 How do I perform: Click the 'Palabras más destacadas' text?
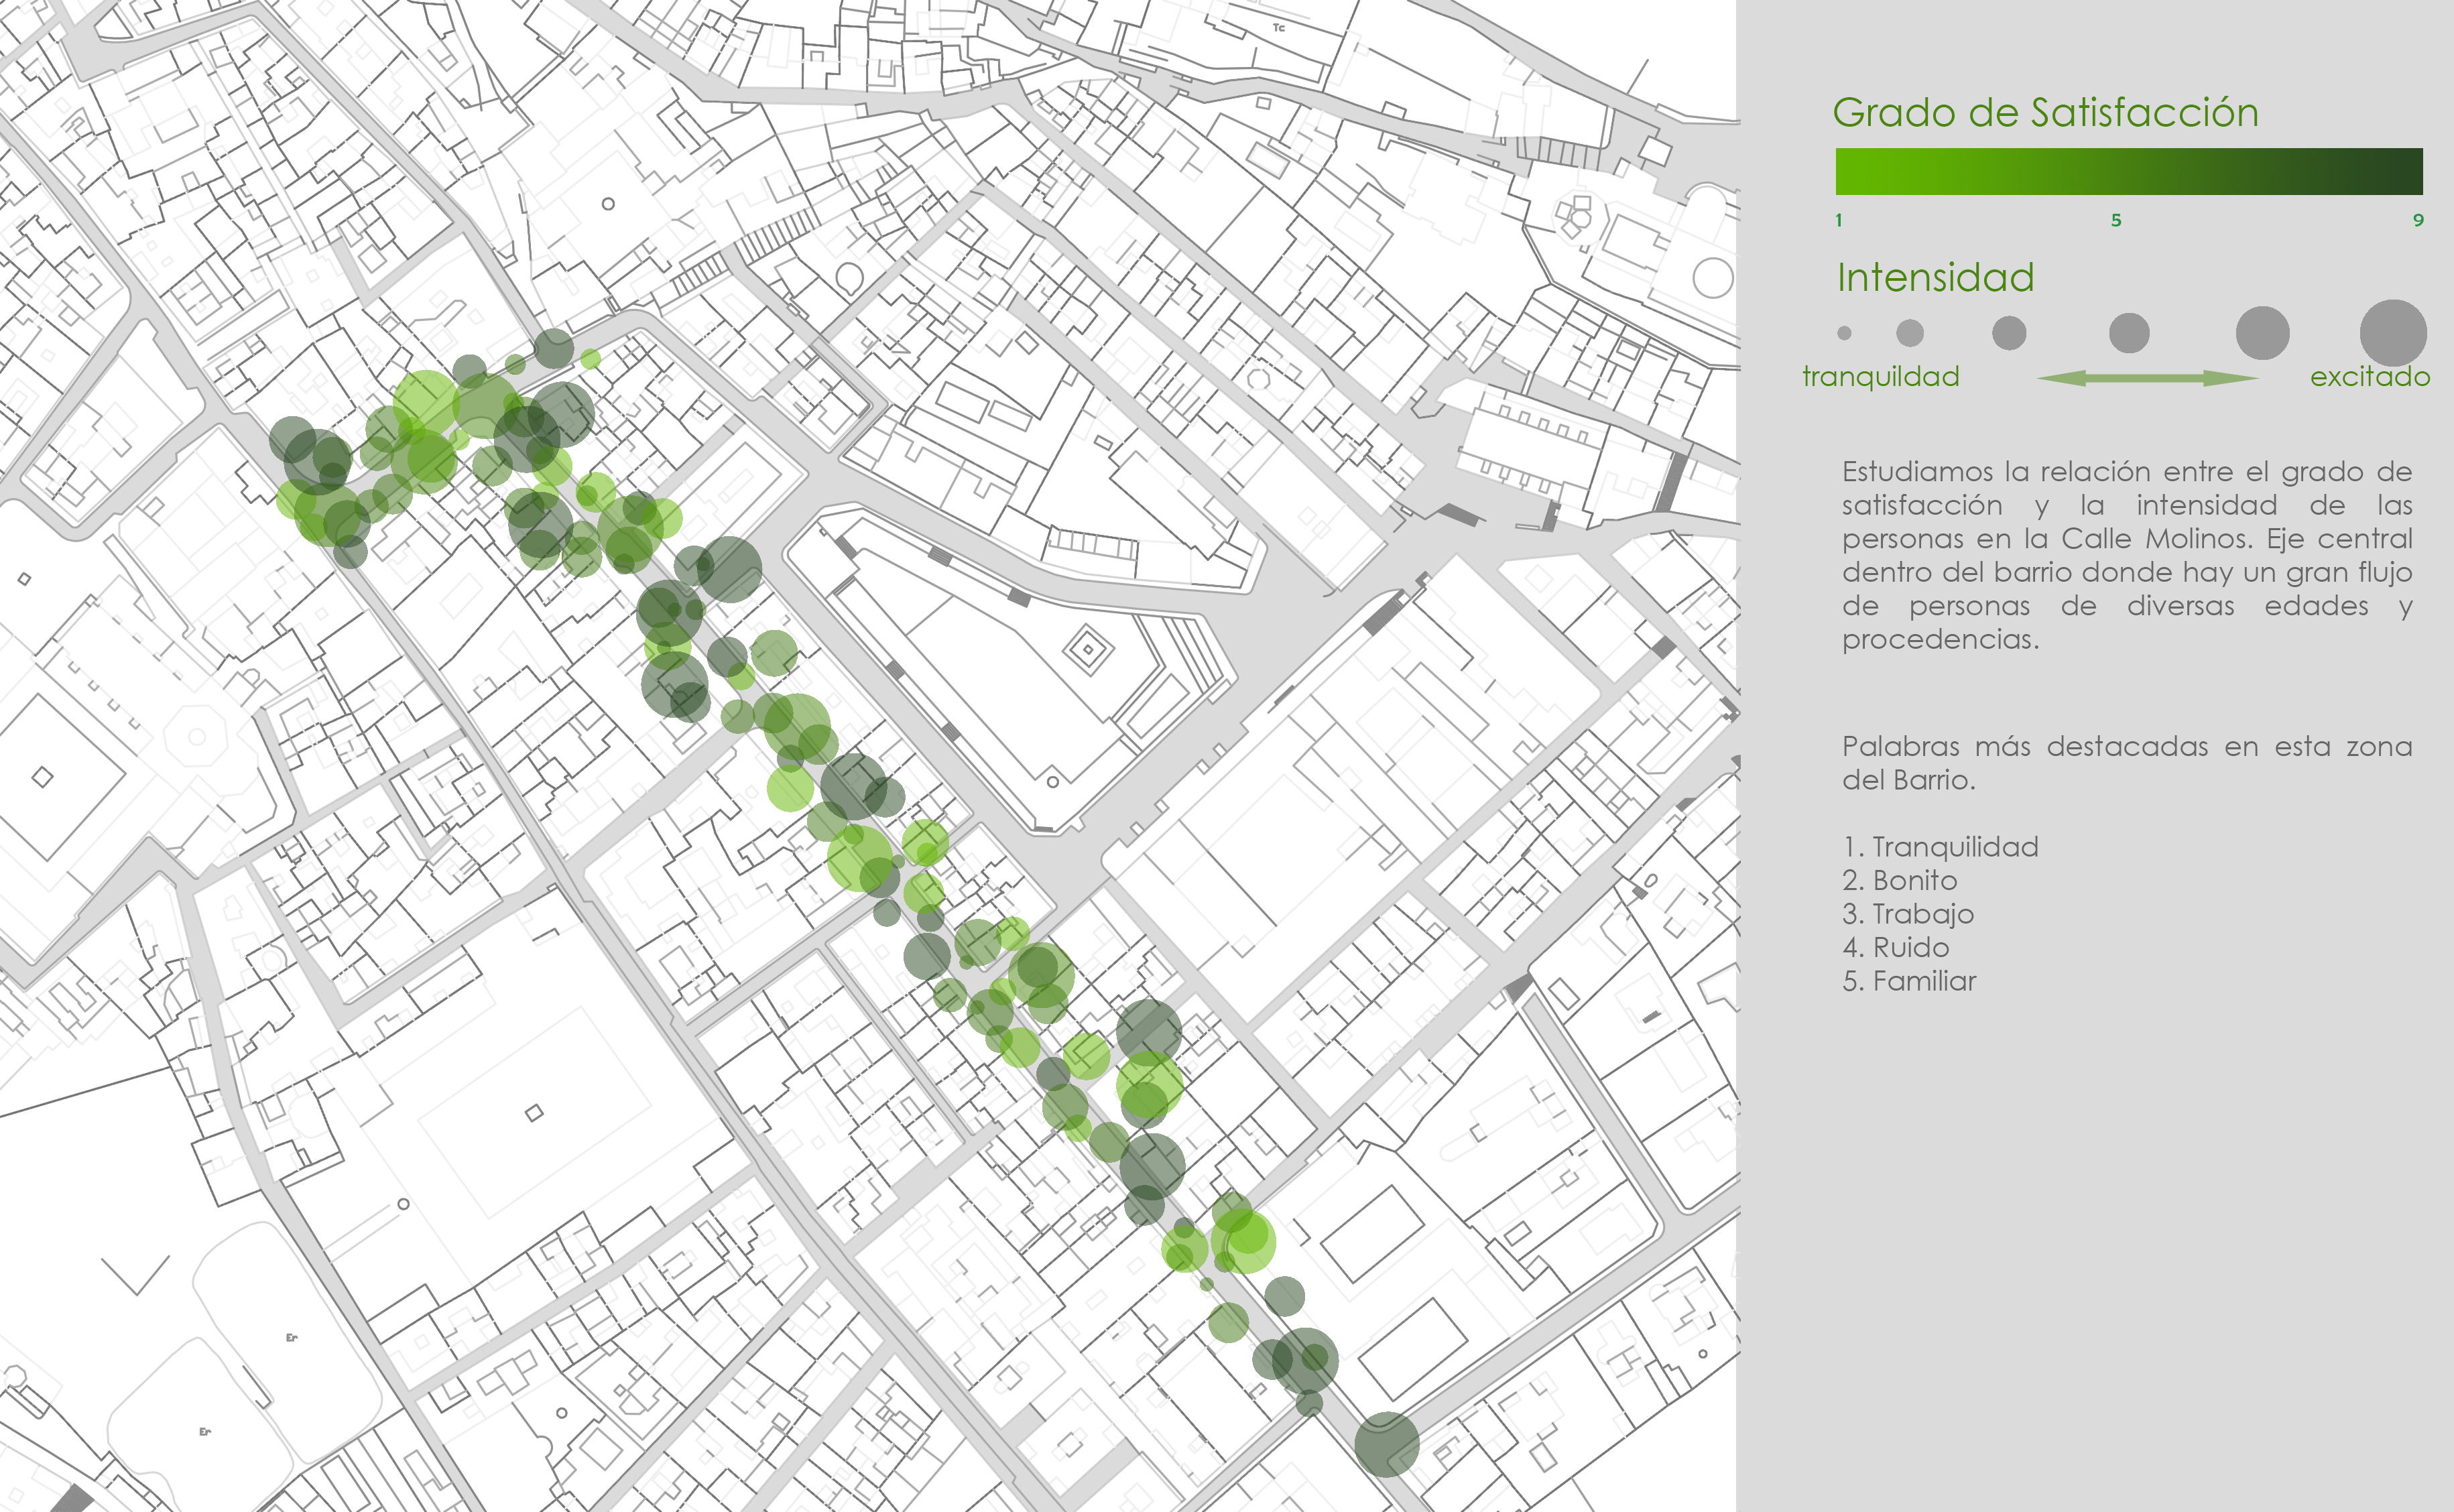click(x=2127, y=762)
